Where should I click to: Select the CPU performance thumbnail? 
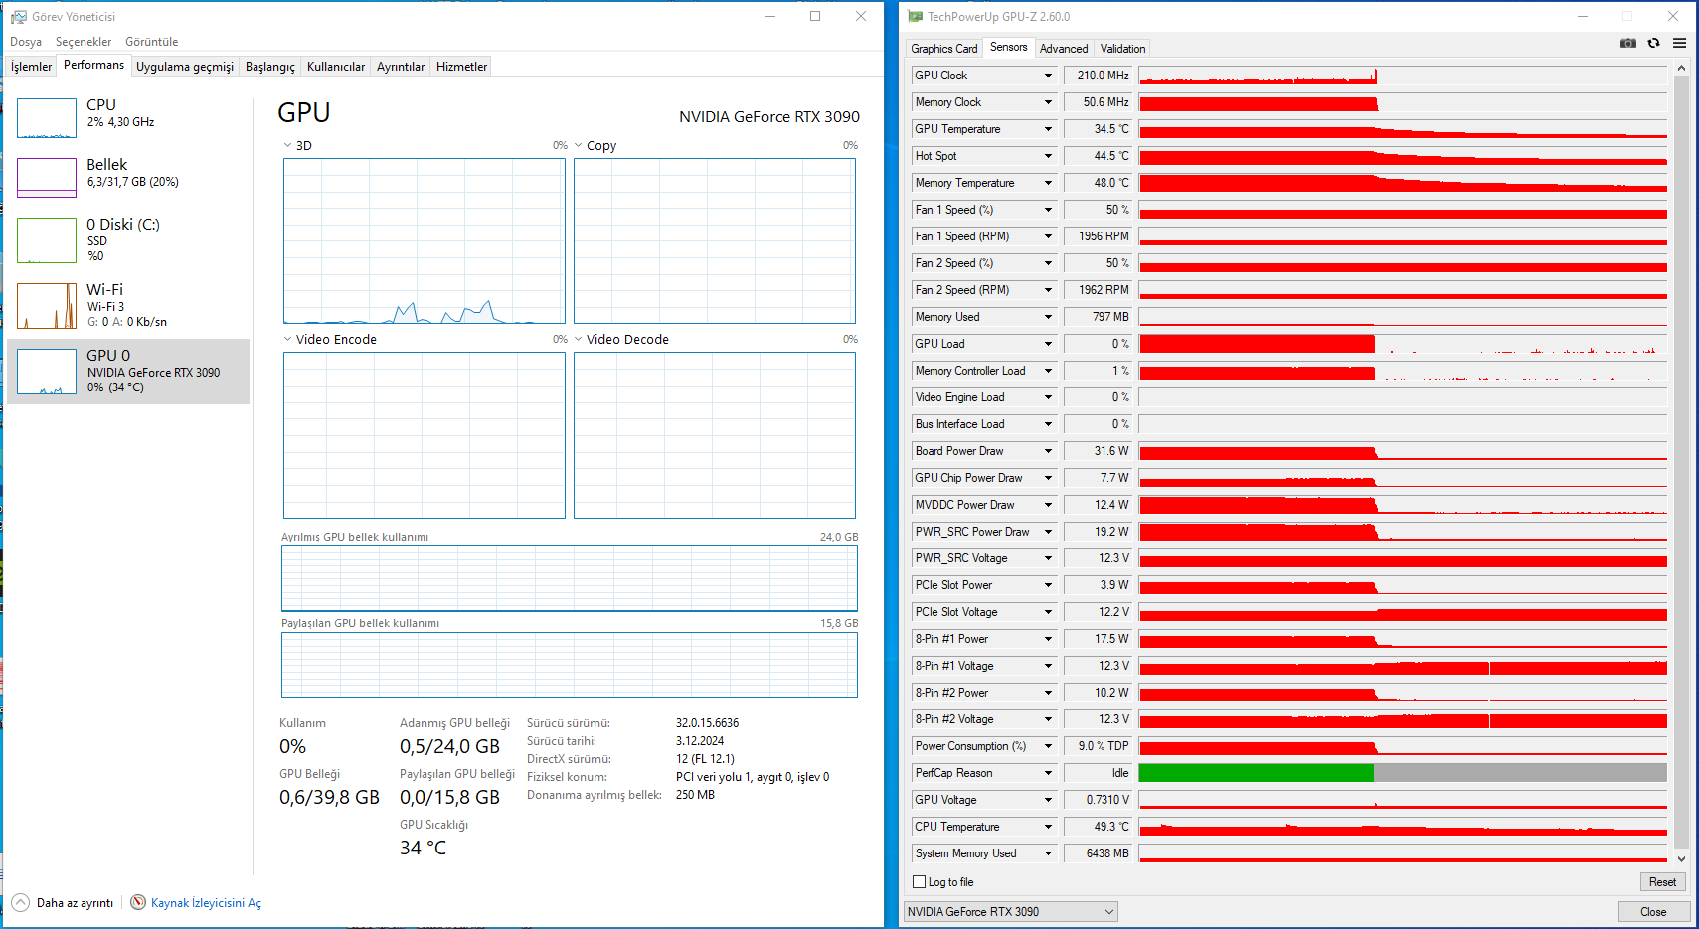point(47,118)
